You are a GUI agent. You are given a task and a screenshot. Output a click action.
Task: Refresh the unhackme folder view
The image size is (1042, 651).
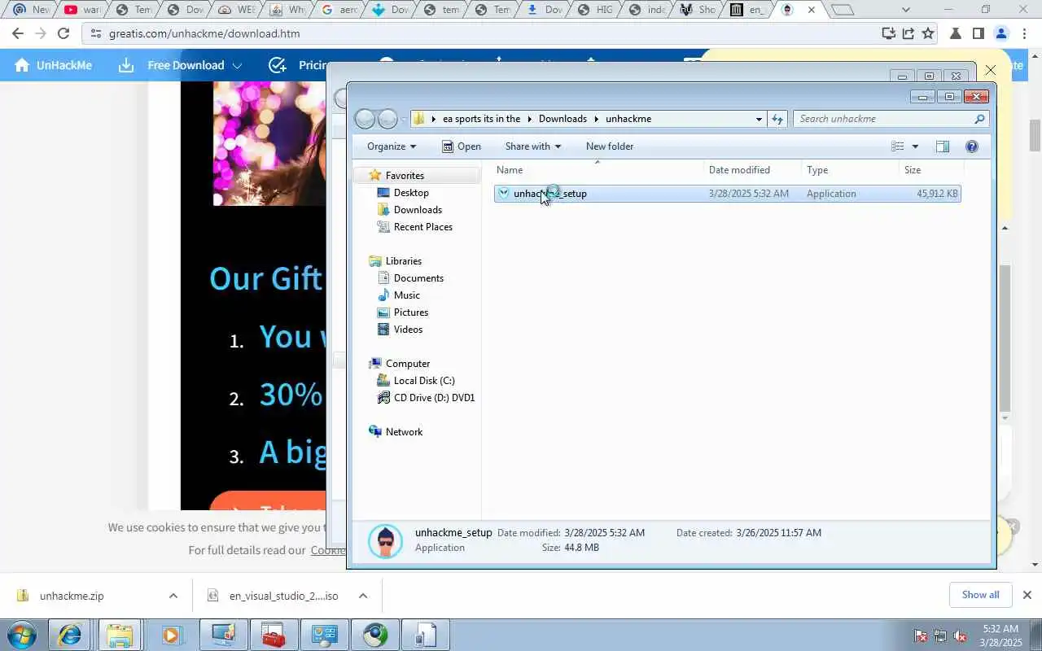click(x=777, y=119)
